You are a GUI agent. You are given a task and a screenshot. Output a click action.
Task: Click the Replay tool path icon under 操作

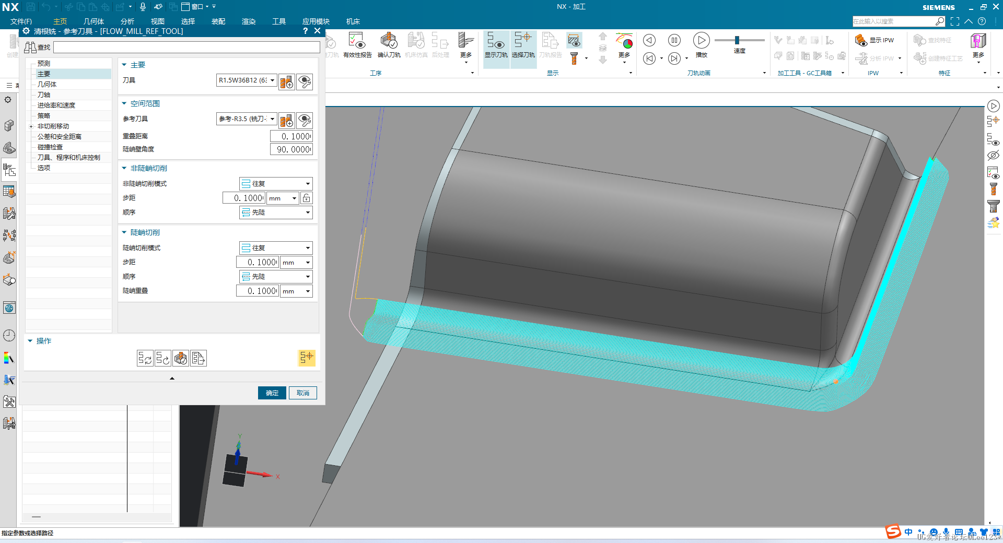point(163,358)
